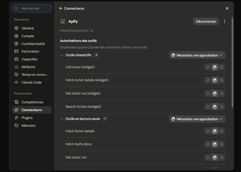Viewport: 241px width, 172px height.
Task: Click the Search Actors (widget) label
Action: pyautogui.click(x=83, y=106)
